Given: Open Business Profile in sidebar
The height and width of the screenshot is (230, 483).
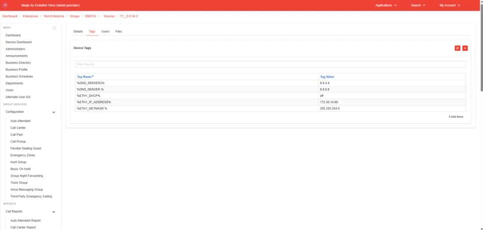Looking at the screenshot, I should point(16,70).
